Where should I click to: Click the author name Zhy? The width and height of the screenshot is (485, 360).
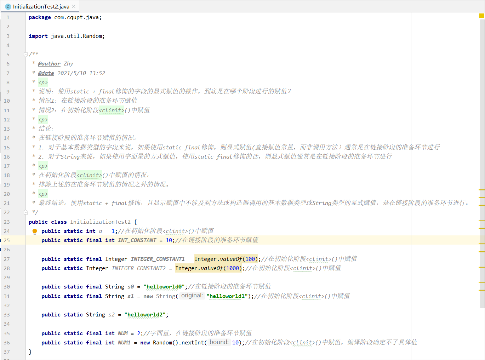click(68, 64)
